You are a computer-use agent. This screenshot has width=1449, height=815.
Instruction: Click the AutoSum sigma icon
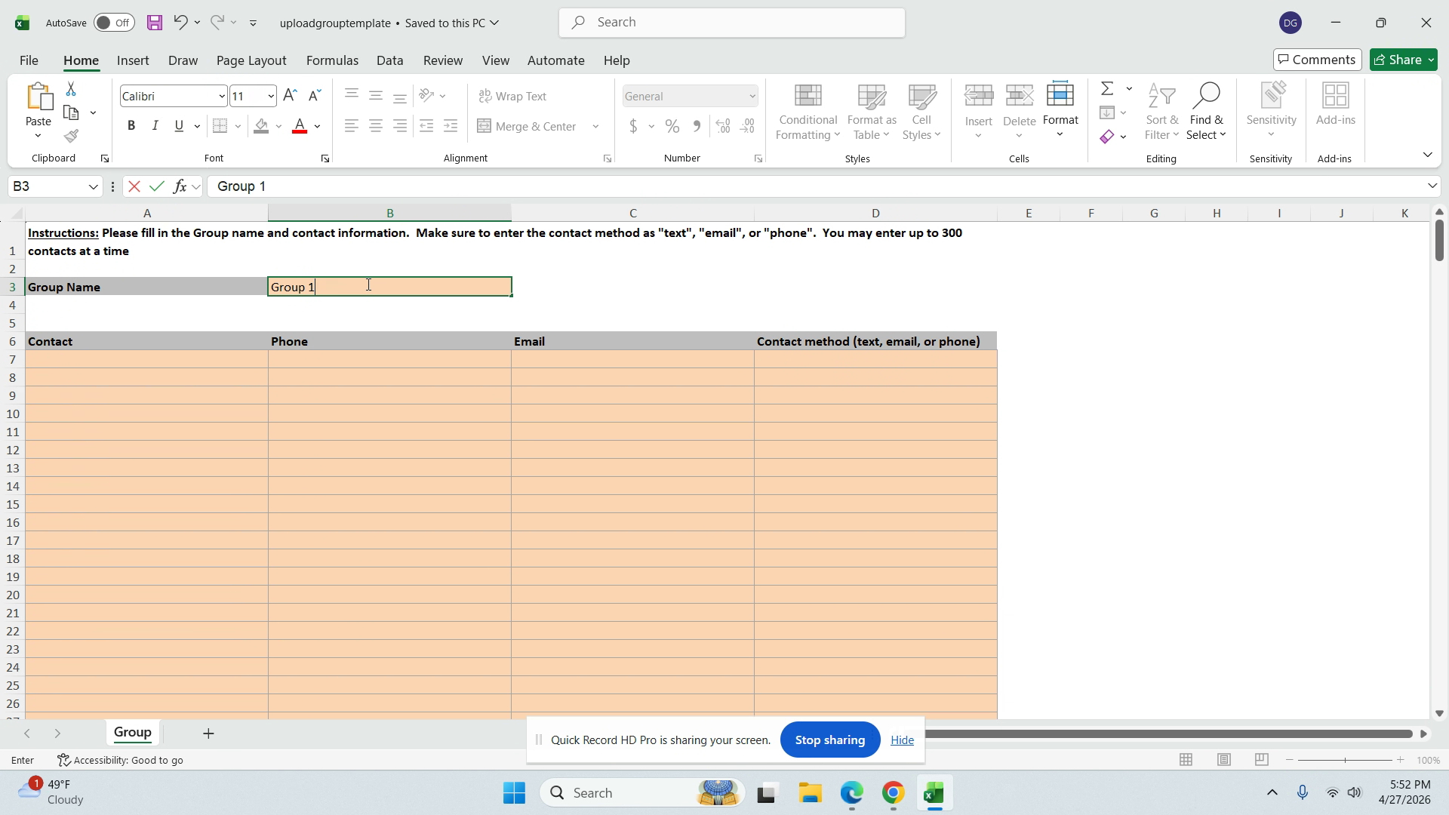[x=1107, y=89]
